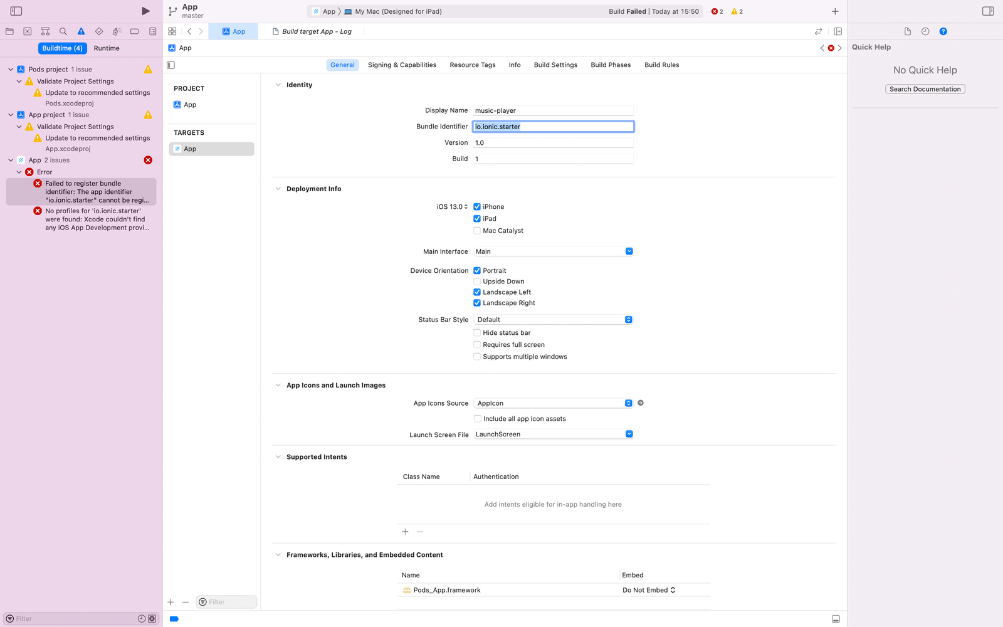Open the Find navigator magnifier icon
The image size is (1003, 627).
click(x=63, y=31)
